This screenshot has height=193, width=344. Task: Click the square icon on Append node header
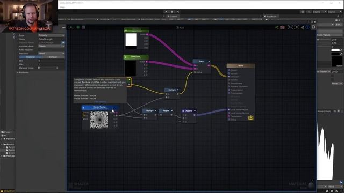[183, 111]
